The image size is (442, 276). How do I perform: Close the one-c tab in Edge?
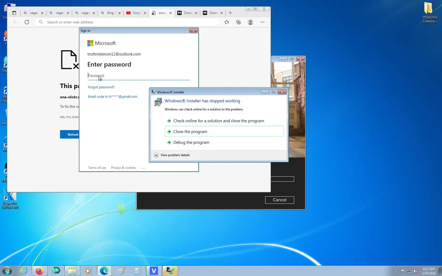coord(170,13)
